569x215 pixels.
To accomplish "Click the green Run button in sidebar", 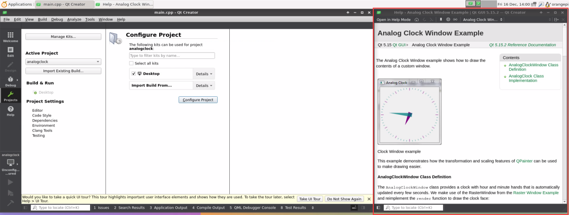I will [10, 182].
